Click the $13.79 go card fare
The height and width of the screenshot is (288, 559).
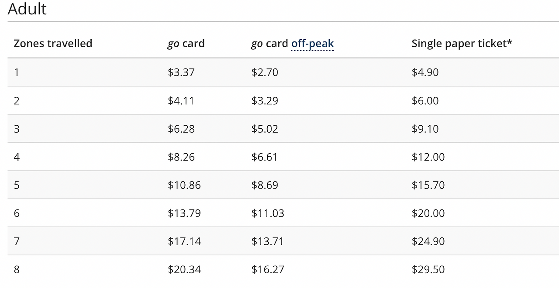[184, 213]
